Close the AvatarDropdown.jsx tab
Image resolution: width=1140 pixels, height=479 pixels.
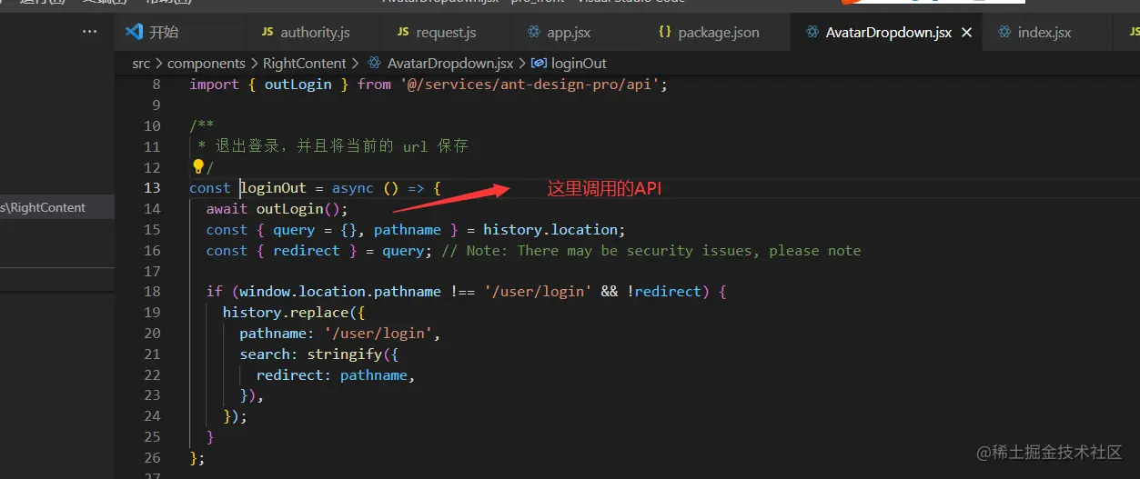coord(966,32)
